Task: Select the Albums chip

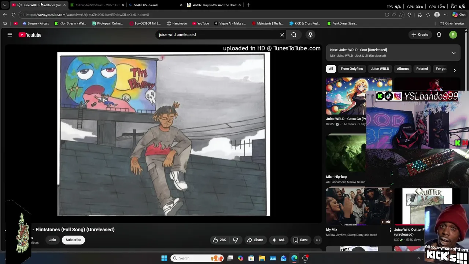Action: [x=403, y=69]
